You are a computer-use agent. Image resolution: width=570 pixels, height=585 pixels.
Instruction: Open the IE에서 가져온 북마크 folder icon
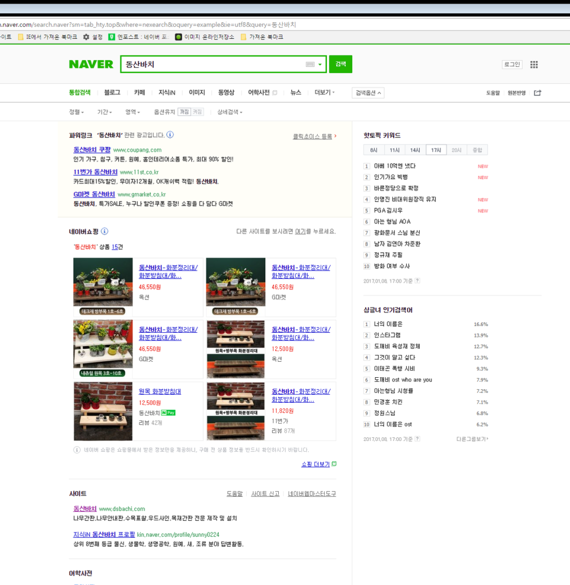(x=21, y=37)
